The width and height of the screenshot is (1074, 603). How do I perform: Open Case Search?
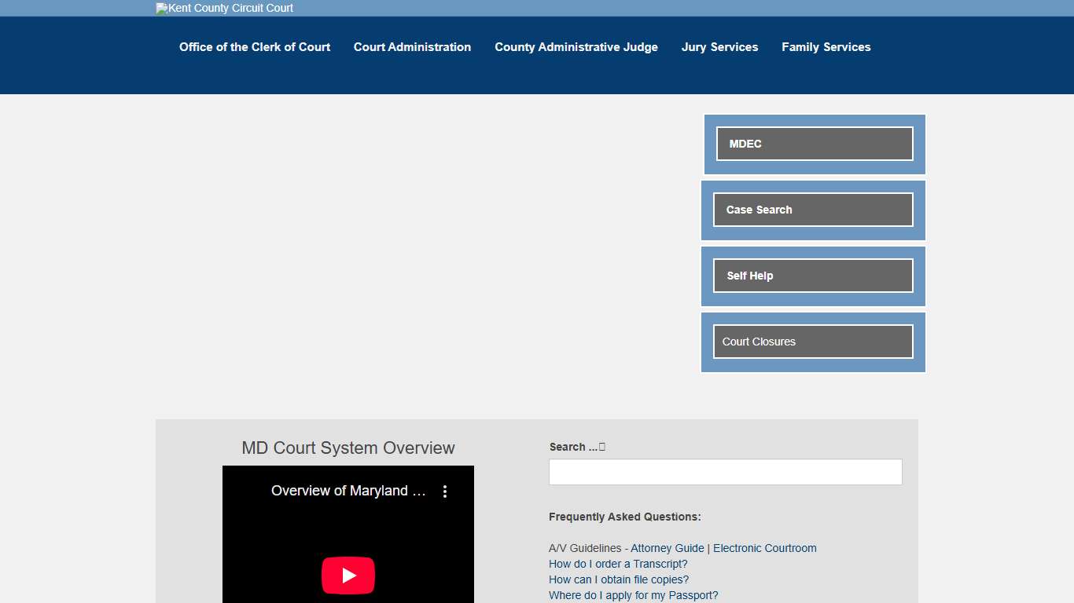tap(813, 210)
